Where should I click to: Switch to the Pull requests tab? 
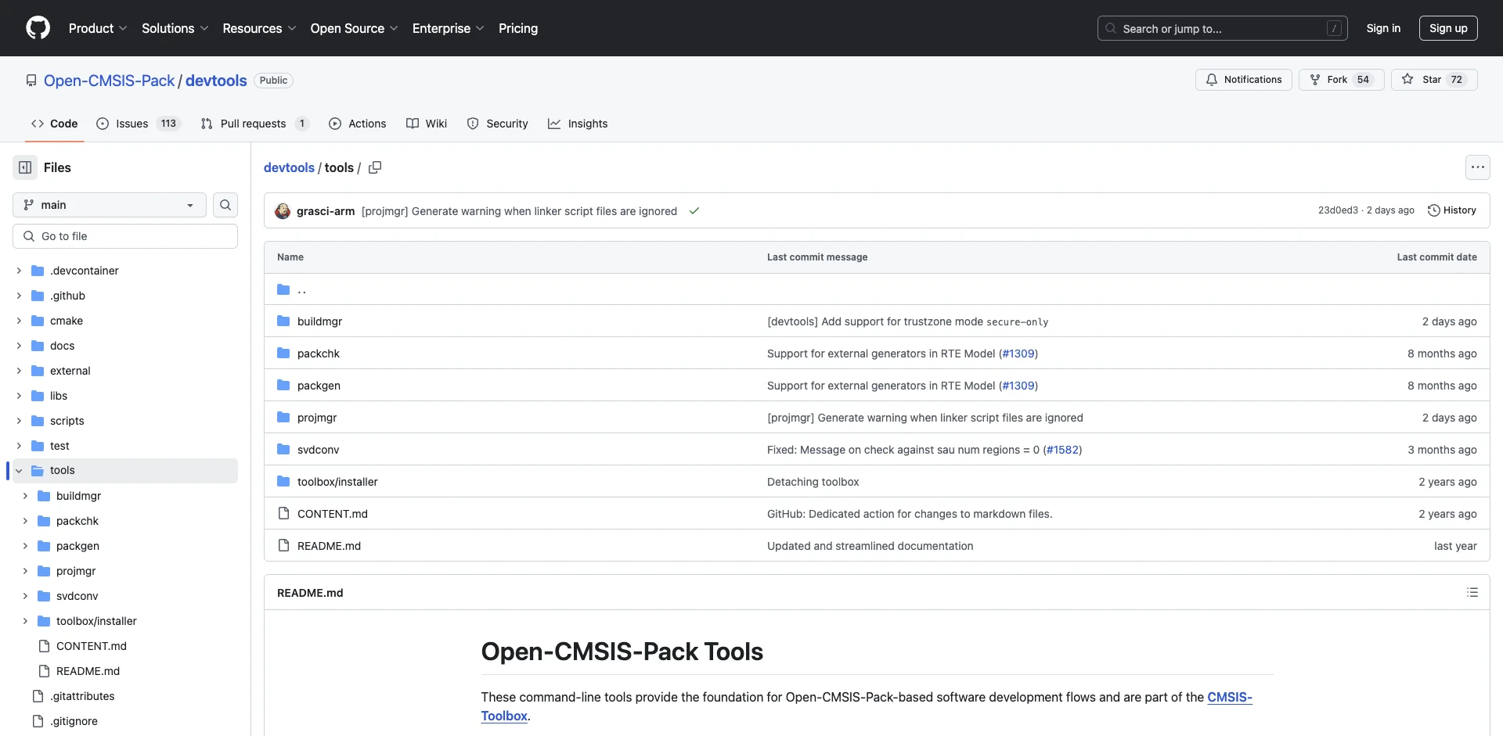(x=255, y=124)
